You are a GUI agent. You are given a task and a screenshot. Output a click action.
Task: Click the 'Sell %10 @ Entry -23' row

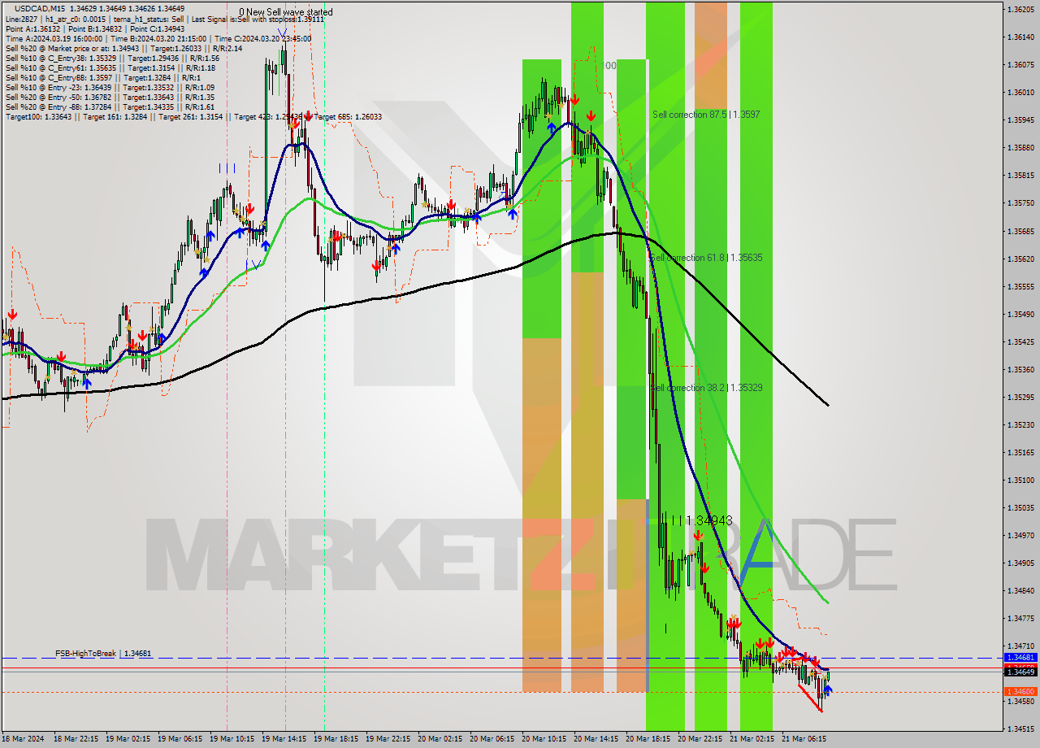110,87
